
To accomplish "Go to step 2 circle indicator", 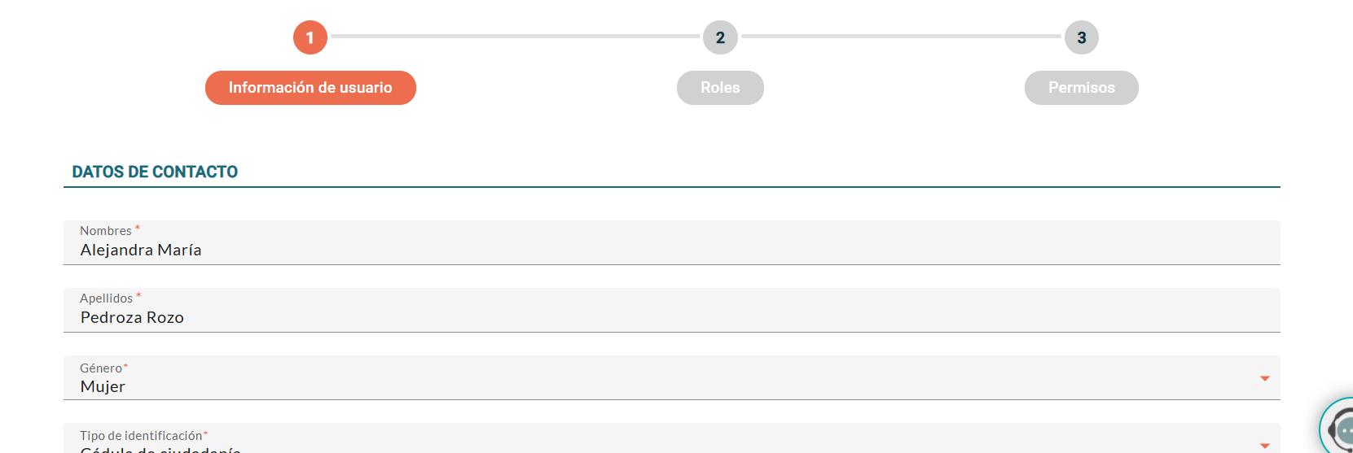I will pos(720,37).
